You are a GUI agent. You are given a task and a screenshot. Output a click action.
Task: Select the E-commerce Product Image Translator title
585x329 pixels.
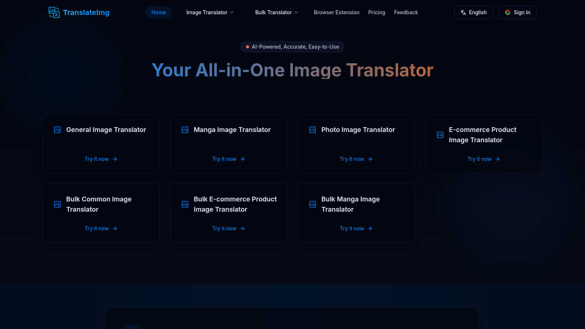(x=483, y=135)
